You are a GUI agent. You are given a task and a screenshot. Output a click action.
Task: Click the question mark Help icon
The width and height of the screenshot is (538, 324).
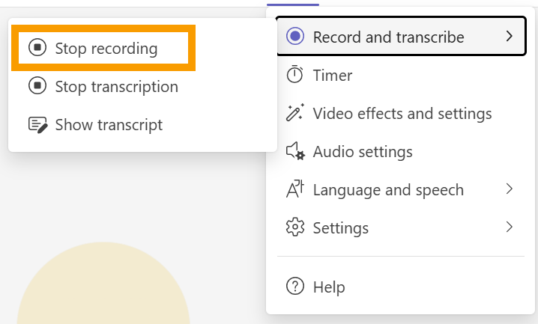pos(295,287)
